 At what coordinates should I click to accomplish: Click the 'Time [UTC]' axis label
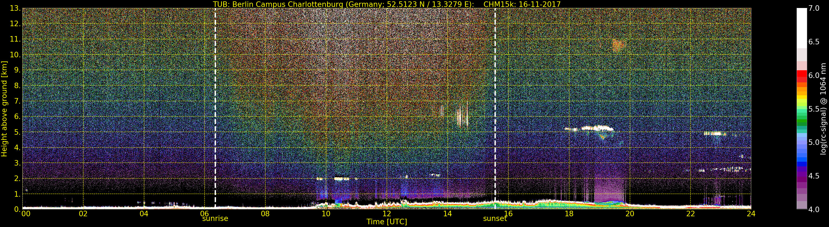point(386,222)
